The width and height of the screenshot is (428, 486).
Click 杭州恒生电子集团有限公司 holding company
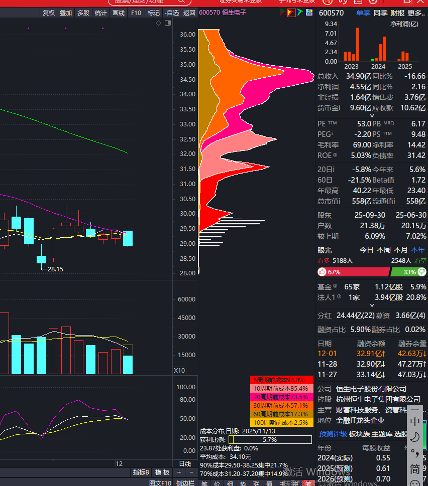click(378, 399)
